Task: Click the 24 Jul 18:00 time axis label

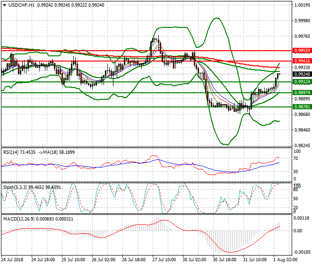Action: pyautogui.click(x=43, y=260)
